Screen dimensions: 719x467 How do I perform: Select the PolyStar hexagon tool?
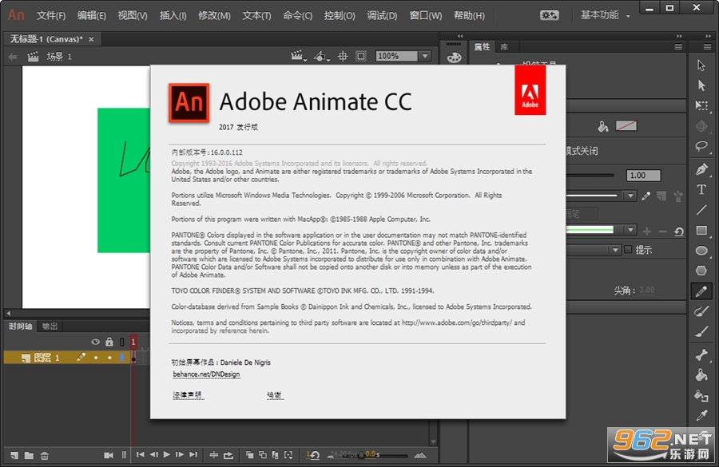pos(701,271)
